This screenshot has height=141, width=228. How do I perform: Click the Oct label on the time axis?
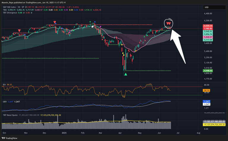click(4, 133)
